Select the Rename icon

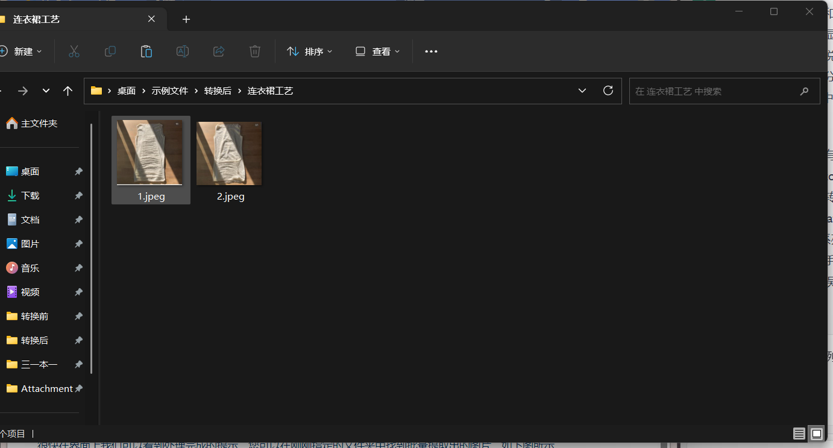182,51
